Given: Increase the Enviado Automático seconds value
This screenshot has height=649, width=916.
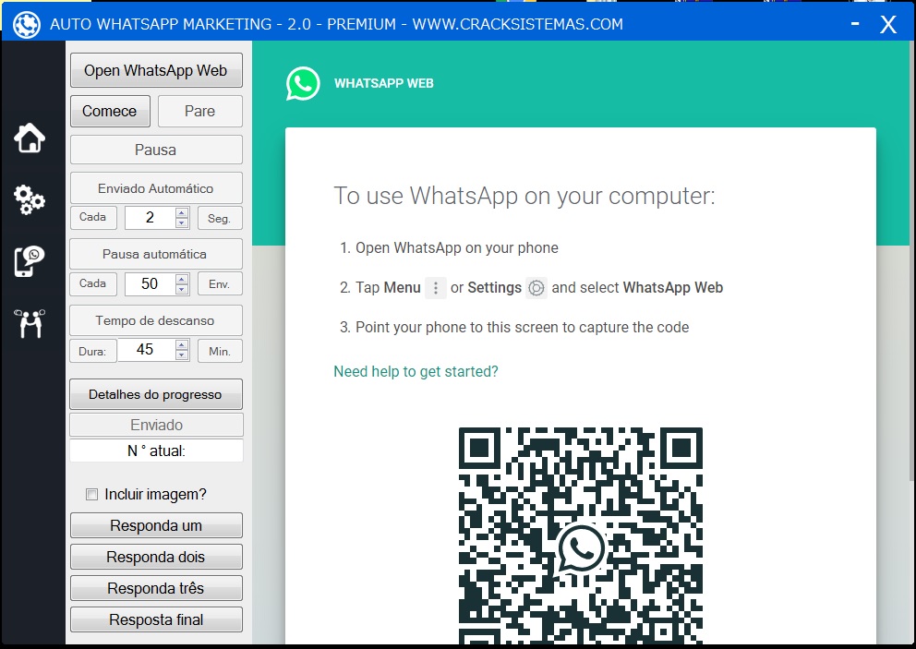Looking at the screenshot, I should (x=182, y=212).
